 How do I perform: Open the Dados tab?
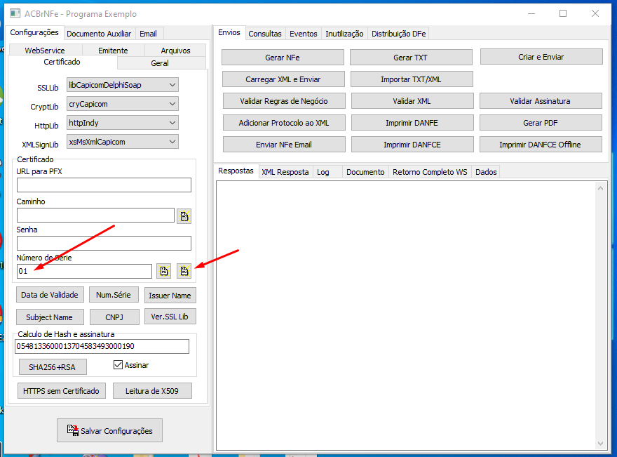486,172
